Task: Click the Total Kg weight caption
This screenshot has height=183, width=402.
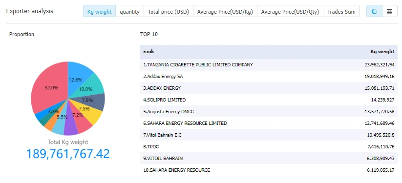Action: (x=68, y=142)
